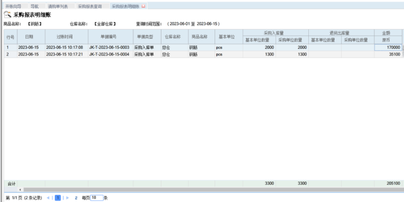
Task: Click the horizontal scrollbar track
Action: click(210, 190)
